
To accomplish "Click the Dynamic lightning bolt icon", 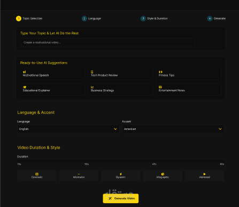I will [121, 174].
